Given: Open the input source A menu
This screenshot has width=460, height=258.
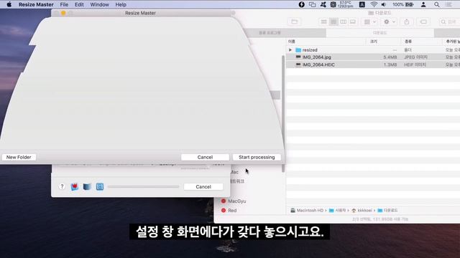Looking at the screenshot, I should click(x=362, y=4).
